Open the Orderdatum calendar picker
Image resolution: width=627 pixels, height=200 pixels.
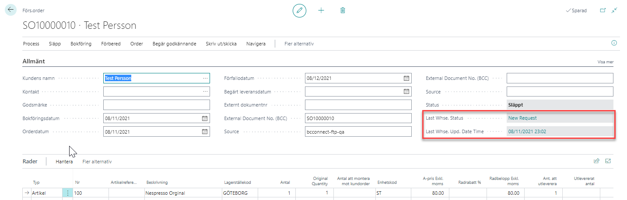(x=204, y=132)
